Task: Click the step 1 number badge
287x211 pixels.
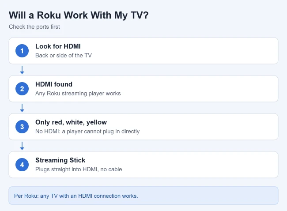Action: click(x=22, y=51)
